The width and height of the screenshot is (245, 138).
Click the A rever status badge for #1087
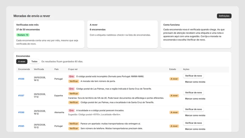point(174,96)
